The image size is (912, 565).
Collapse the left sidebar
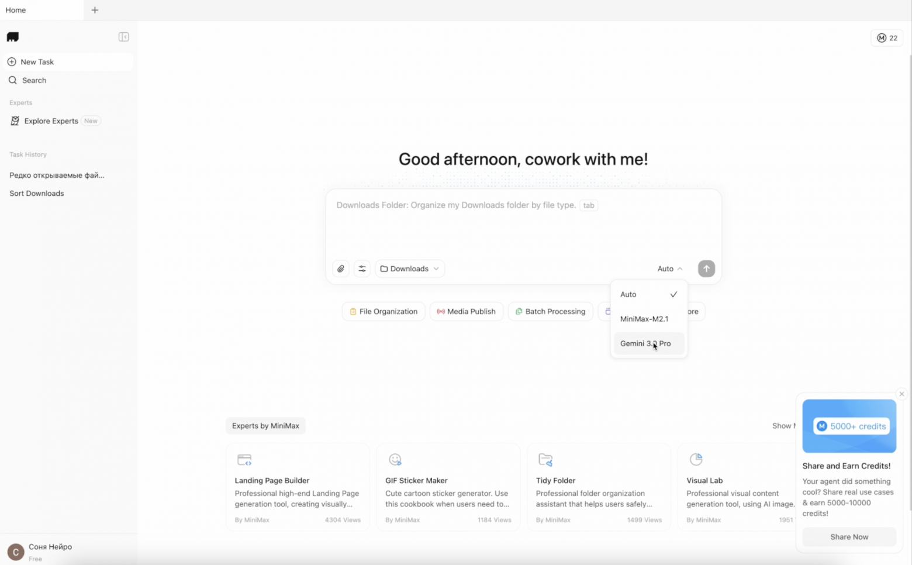pos(123,36)
